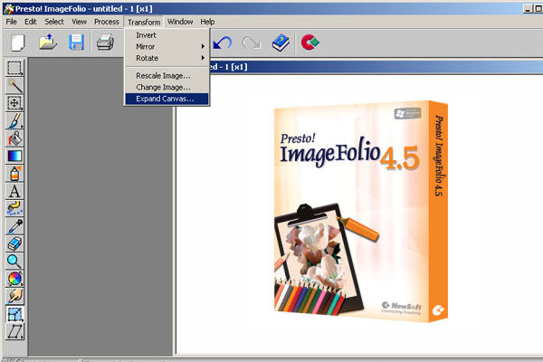
Task: Select the blue Transform resize tool
Action: (14, 314)
